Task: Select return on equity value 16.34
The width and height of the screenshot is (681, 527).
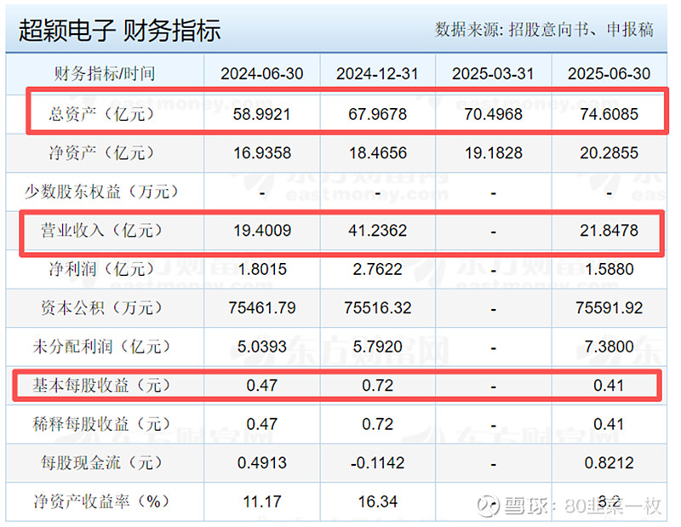Action: point(377,501)
